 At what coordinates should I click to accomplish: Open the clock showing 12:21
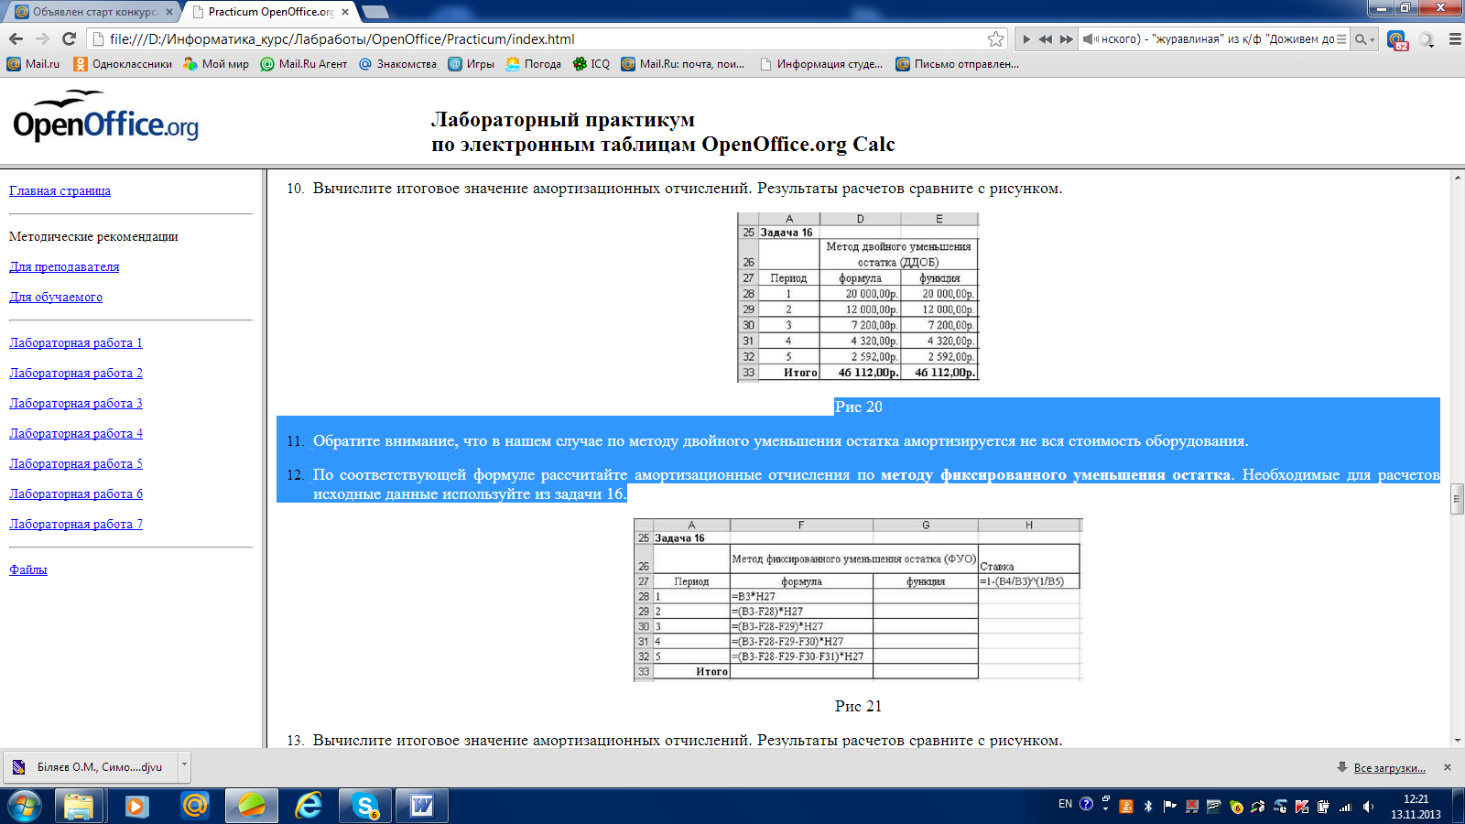(x=1416, y=806)
